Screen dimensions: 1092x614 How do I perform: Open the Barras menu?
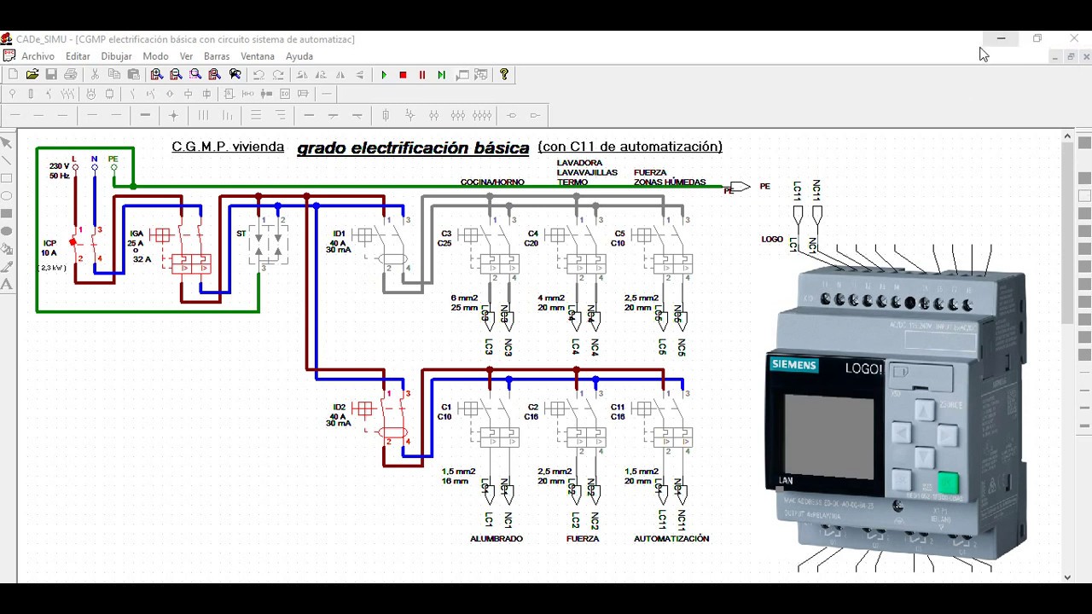(x=217, y=56)
